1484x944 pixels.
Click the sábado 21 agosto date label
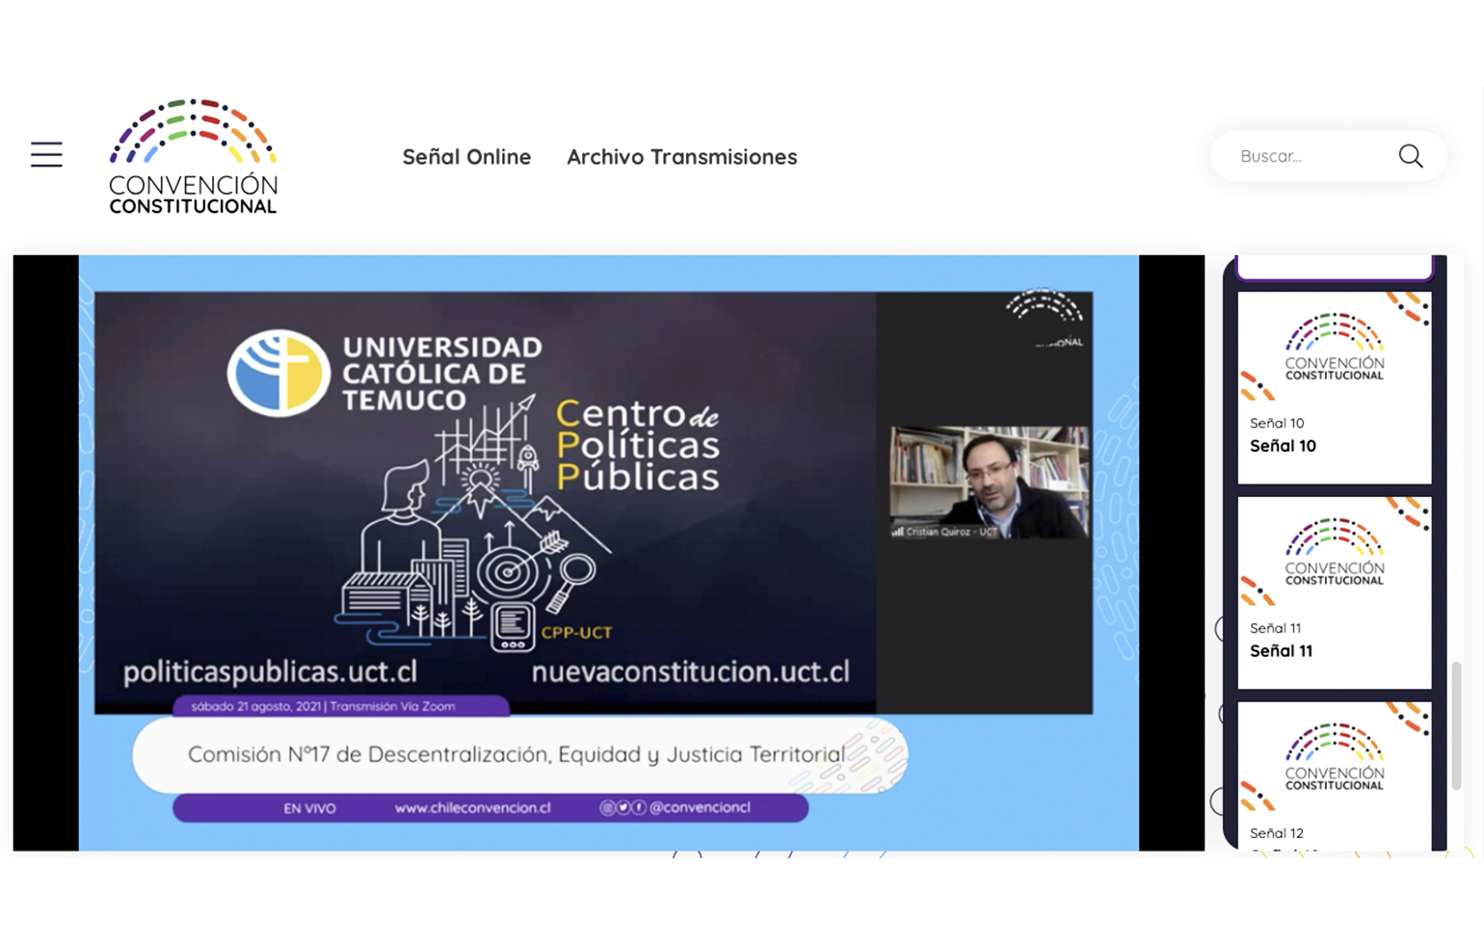[323, 706]
